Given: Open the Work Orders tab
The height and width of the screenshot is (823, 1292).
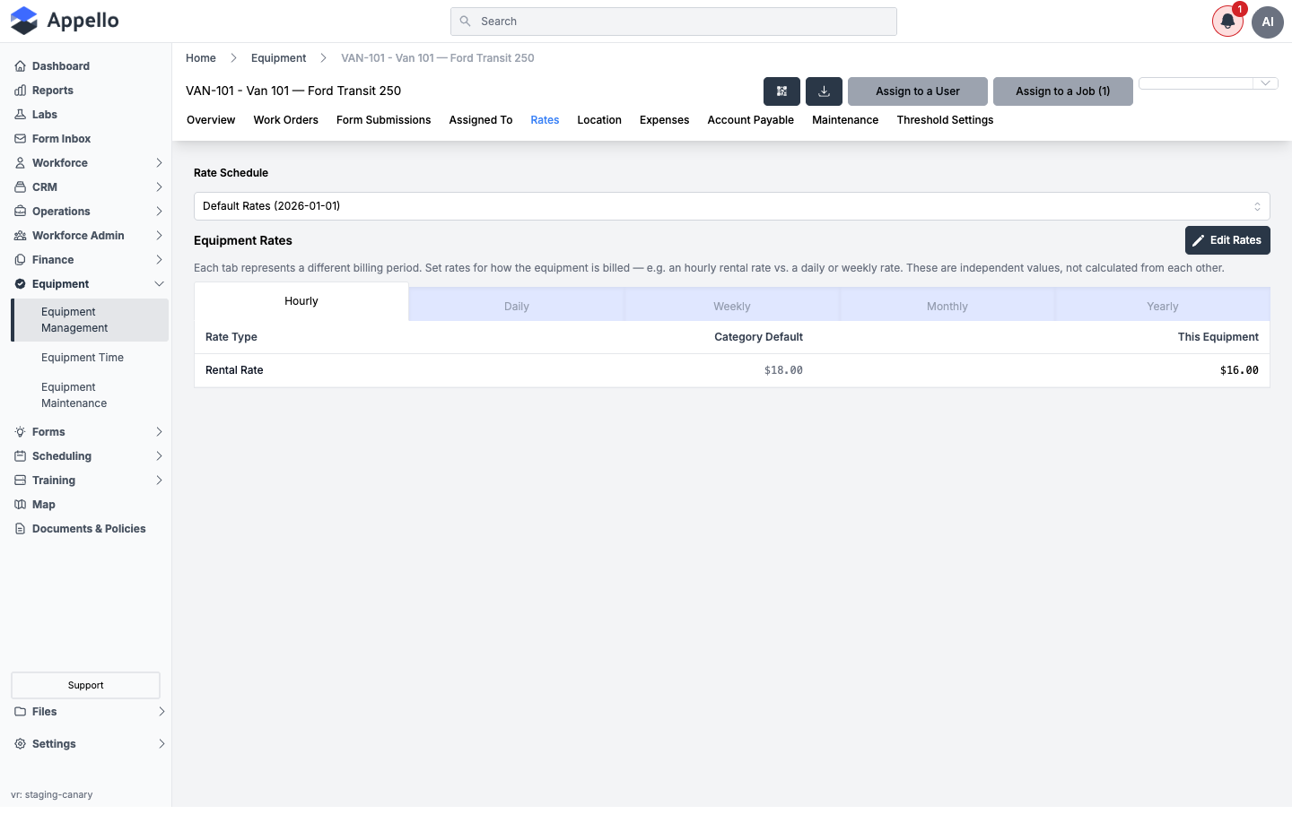Looking at the screenshot, I should click(x=285, y=120).
